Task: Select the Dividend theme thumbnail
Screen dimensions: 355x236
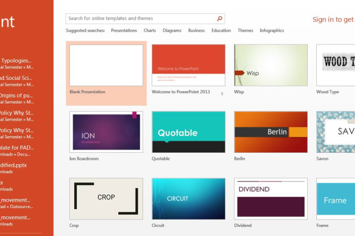Action: [271, 199]
